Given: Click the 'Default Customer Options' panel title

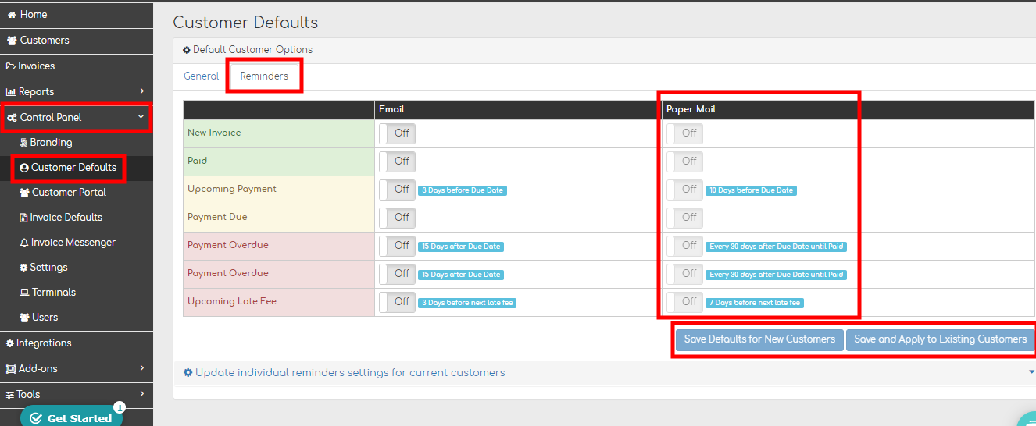Looking at the screenshot, I should 252,50.
